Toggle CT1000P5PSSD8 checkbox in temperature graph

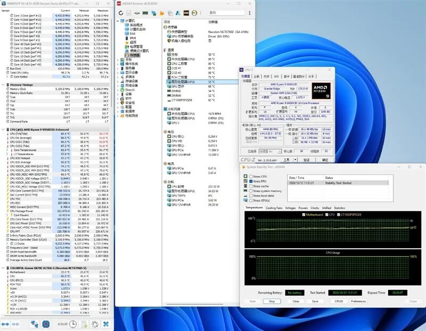(x=339, y=215)
